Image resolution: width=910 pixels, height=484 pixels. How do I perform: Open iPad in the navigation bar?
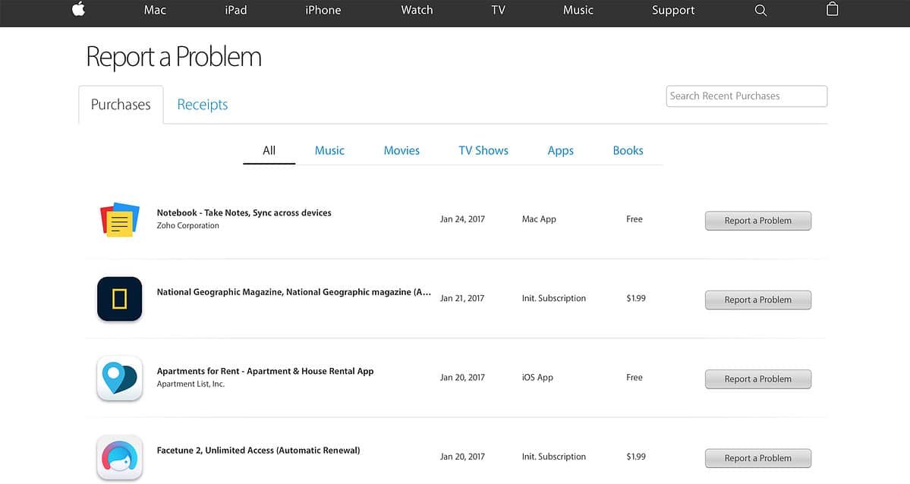coord(235,10)
